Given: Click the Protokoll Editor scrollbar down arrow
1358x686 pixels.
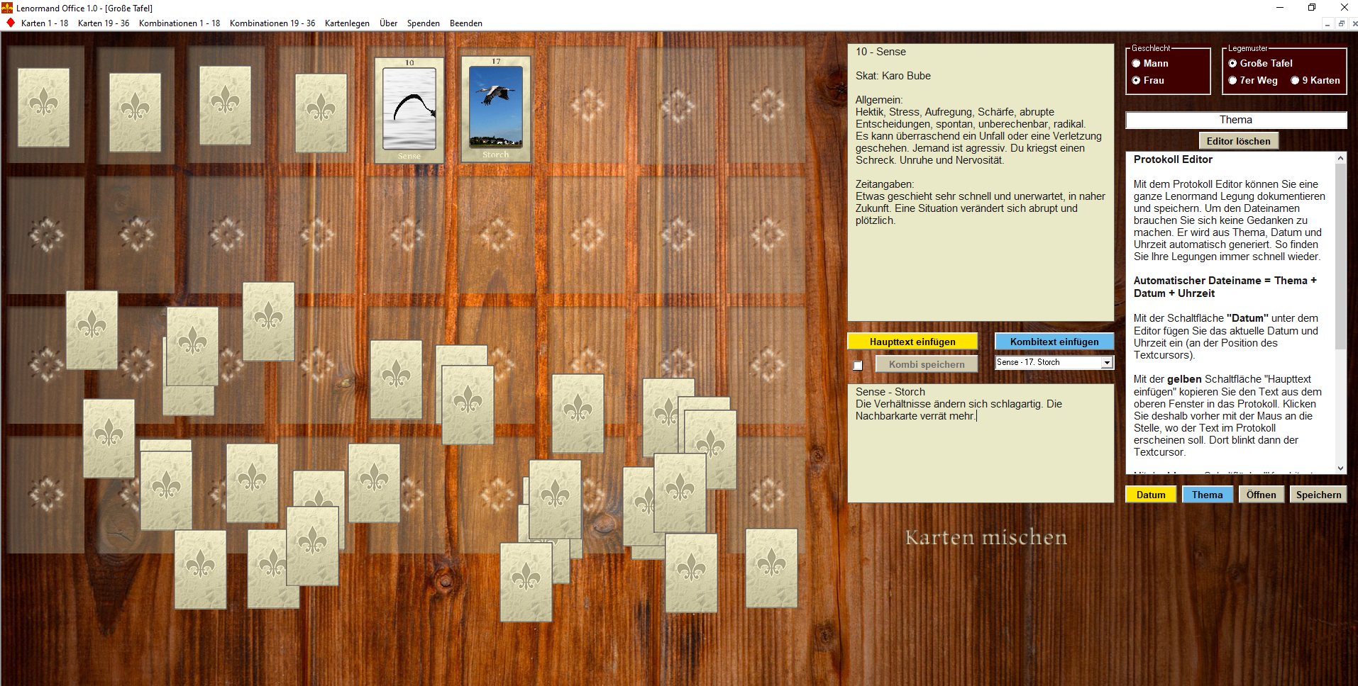Looking at the screenshot, I should [1340, 468].
